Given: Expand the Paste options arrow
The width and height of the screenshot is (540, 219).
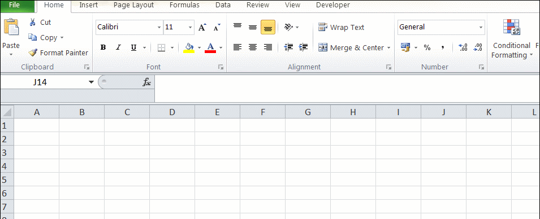Looking at the screenshot, I should pos(11,54).
